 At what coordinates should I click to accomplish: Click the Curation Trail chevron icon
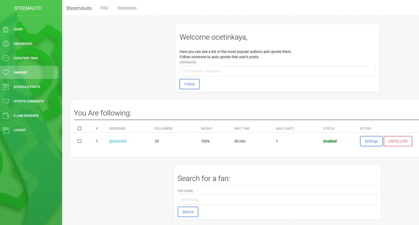coord(6,58)
